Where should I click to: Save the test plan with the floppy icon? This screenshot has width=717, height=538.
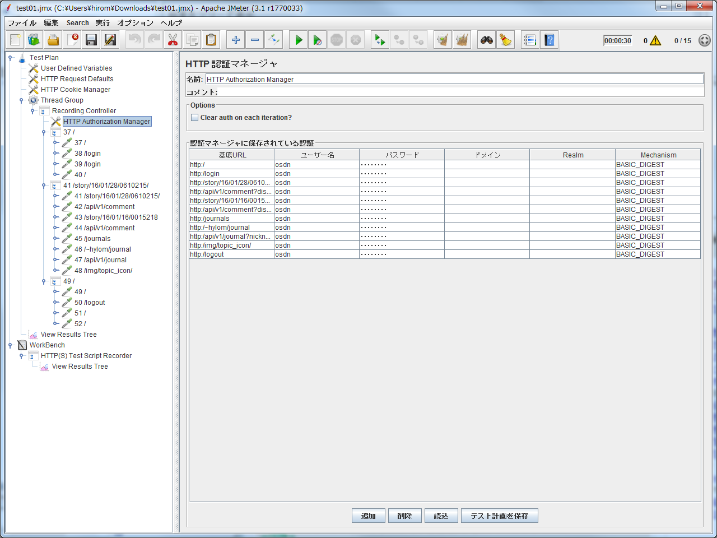91,40
